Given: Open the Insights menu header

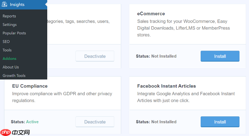Looking at the screenshot, I should [23, 5].
